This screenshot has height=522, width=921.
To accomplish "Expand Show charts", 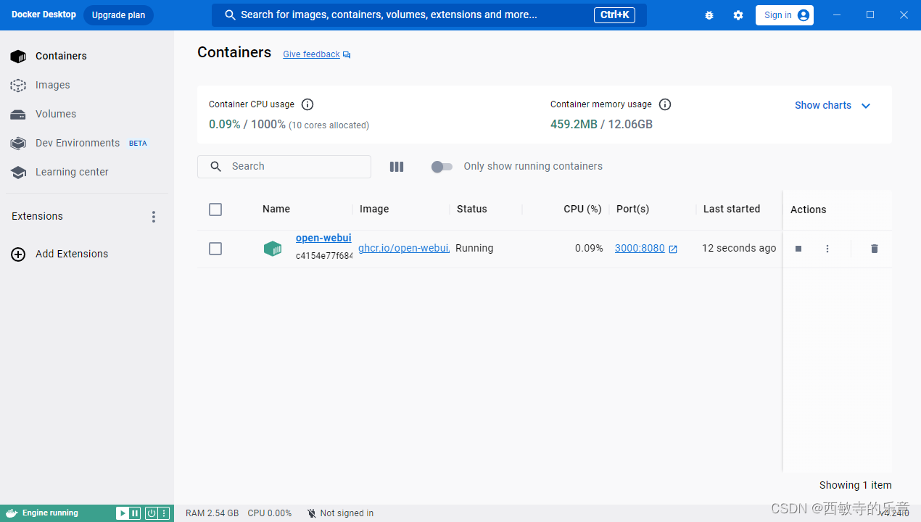I will tap(833, 105).
